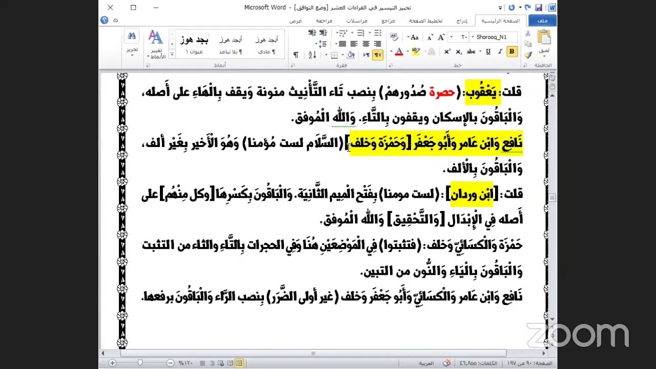The image size is (656, 369).
Task: Justify the paragraph text
Action: (x=342, y=44)
